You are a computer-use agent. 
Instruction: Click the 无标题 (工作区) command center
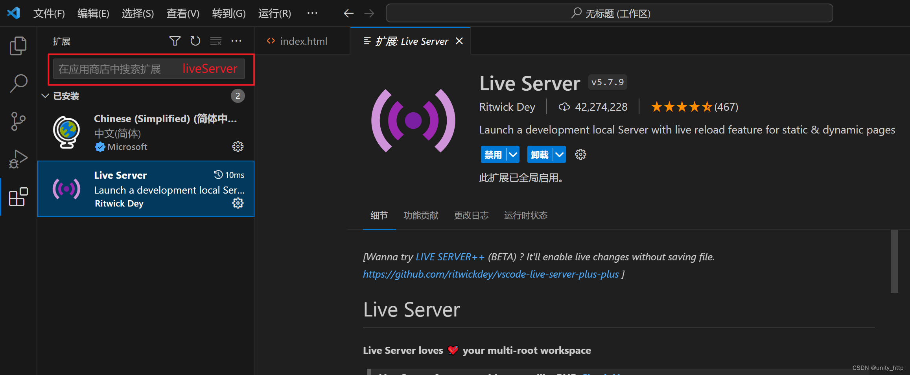(x=610, y=13)
